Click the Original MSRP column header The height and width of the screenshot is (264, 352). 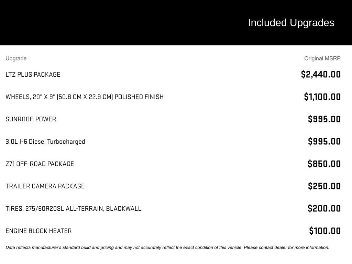(x=322, y=58)
